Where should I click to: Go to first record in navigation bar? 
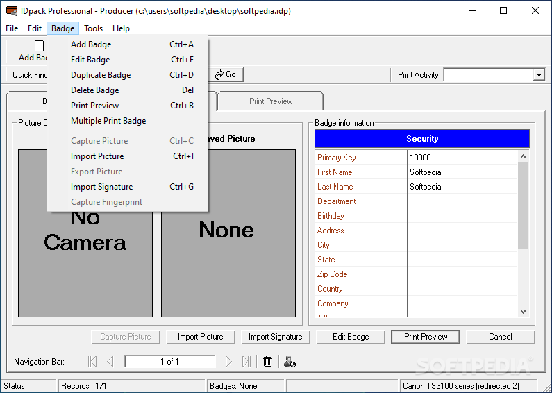click(92, 361)
